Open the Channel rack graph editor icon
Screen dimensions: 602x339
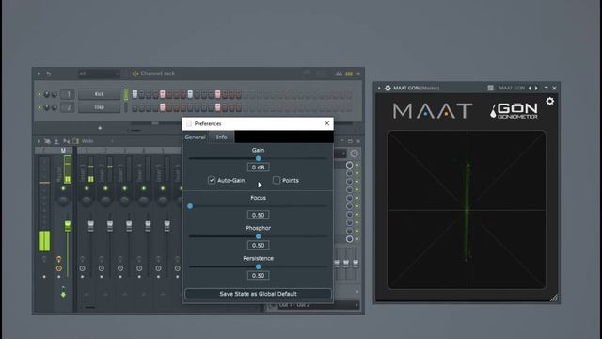(339, 73)
